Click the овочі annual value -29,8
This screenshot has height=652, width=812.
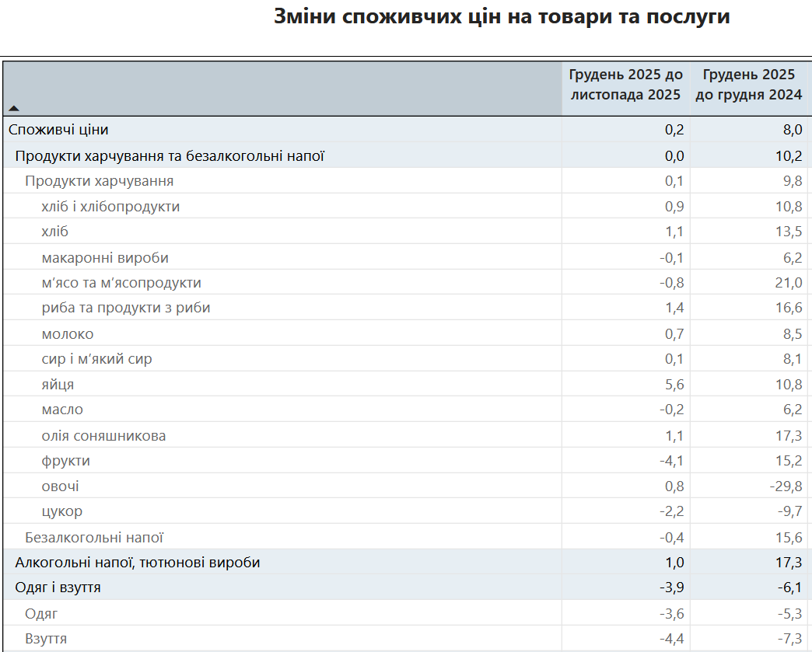pos(786,485)
